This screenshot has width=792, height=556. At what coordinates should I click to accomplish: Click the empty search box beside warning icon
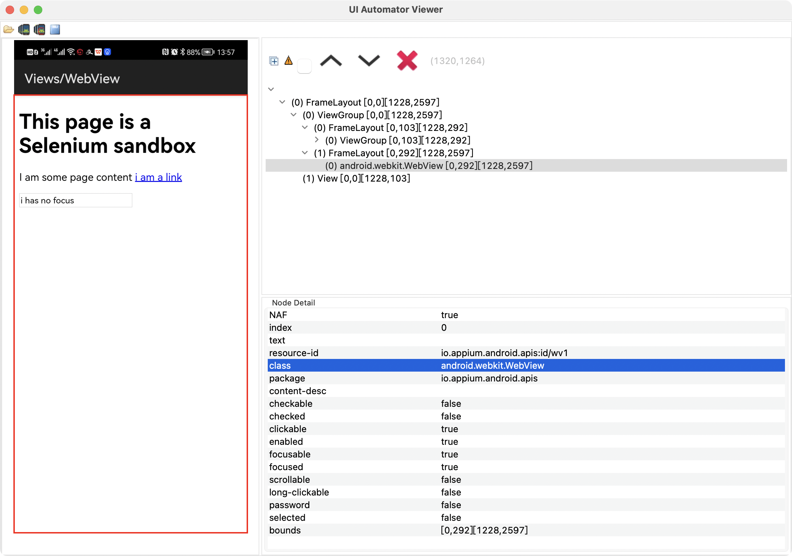(304, 66)
